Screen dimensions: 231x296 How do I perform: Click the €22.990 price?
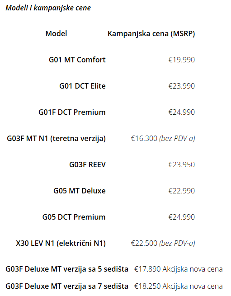[x=182, y=191]
